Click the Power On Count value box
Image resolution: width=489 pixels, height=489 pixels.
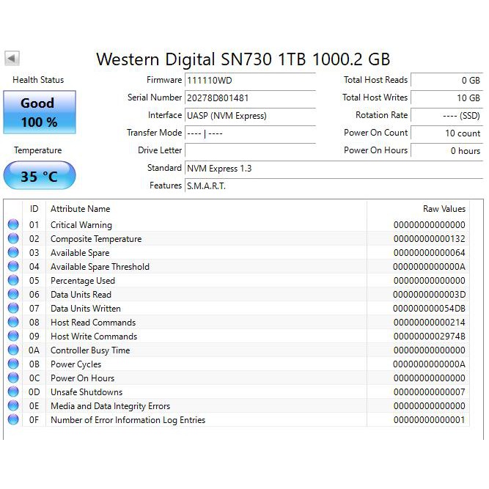(x=446, y=133)
